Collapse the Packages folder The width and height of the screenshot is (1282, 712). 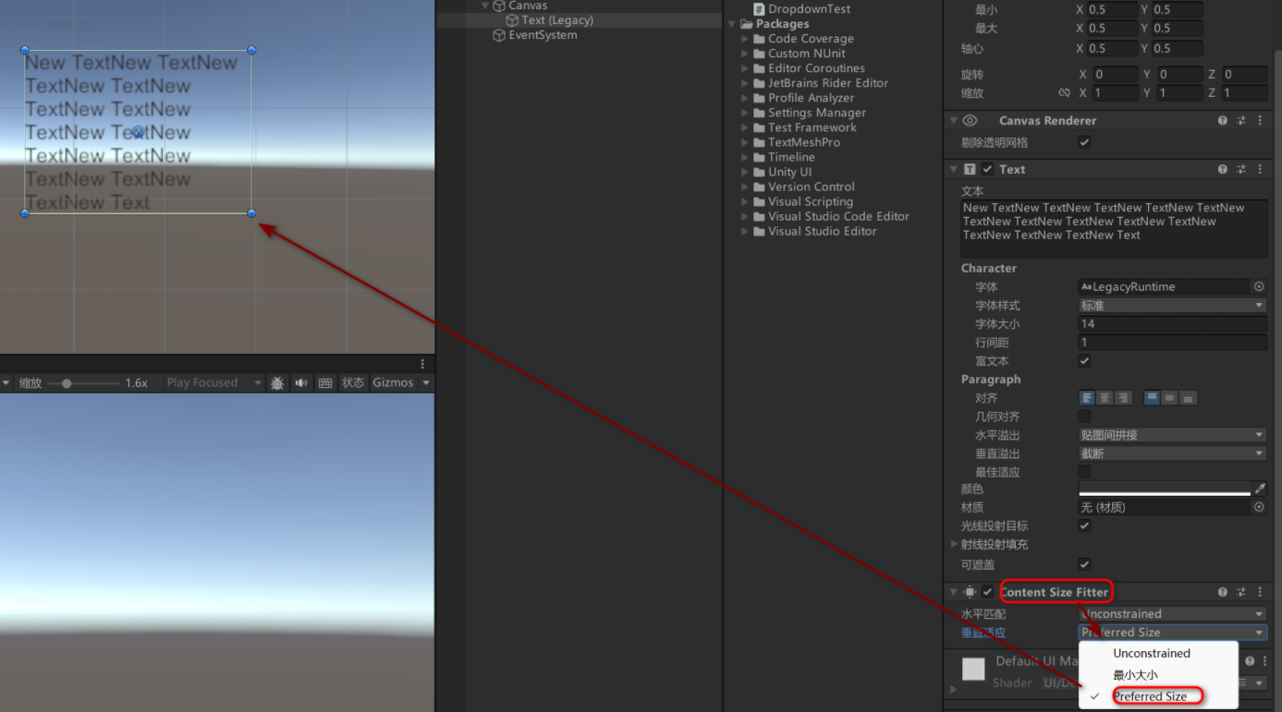pyautogui.click(x=732, y=24)
